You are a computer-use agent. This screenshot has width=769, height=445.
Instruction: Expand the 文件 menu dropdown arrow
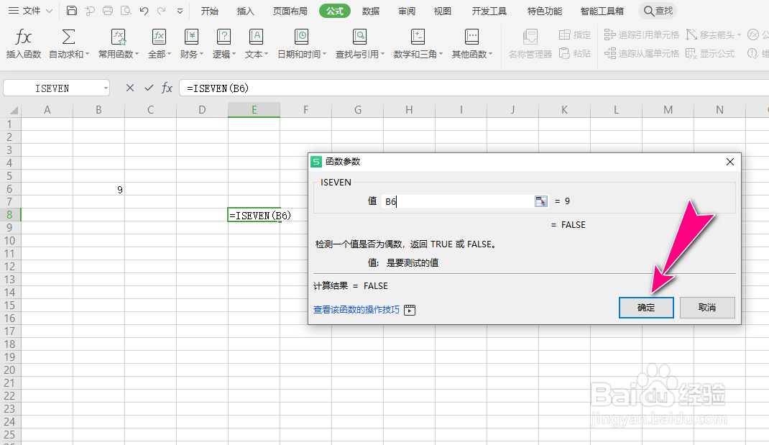click(49, 11)
